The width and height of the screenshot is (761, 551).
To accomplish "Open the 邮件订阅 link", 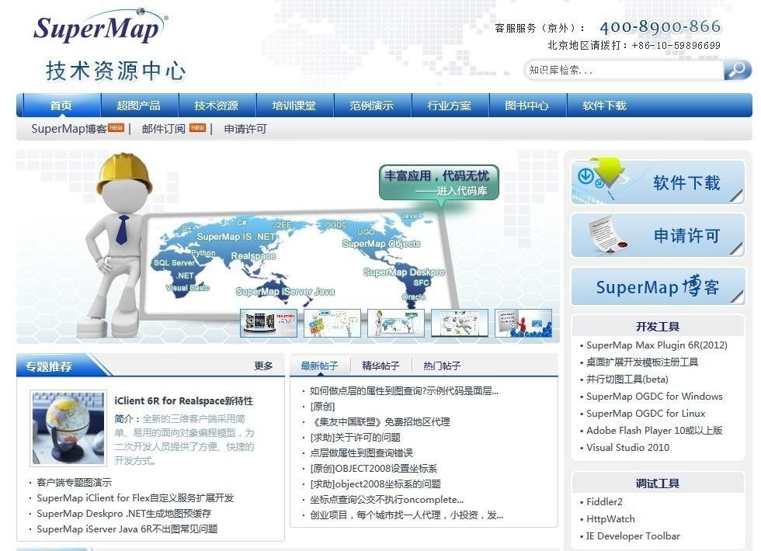I will [x=164, y=129].
